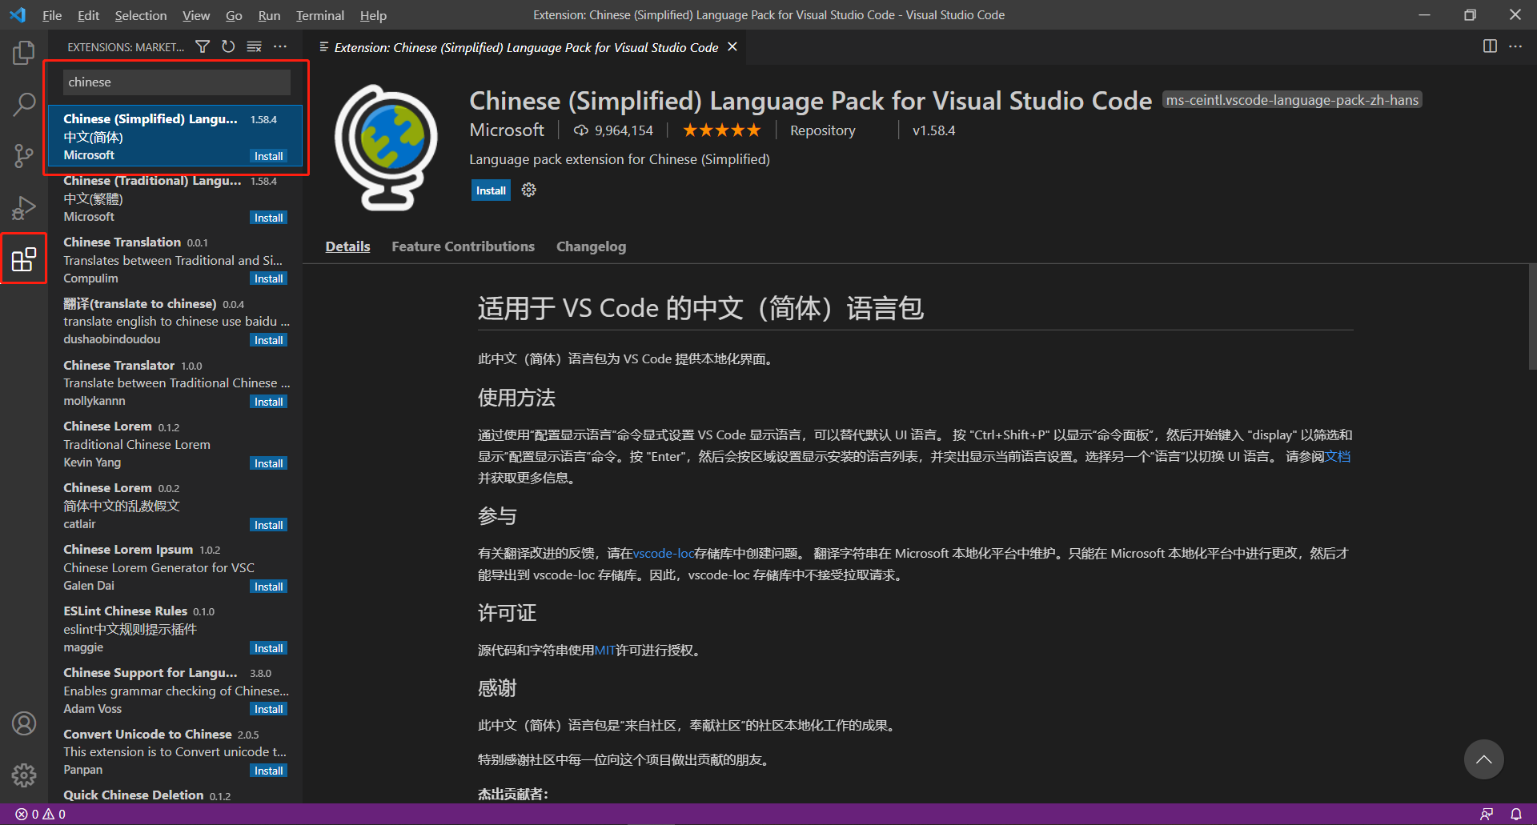Screen dimensions: 1537x825
Task: Split the editor using the top-right icon
Action: coord(1490,46)
